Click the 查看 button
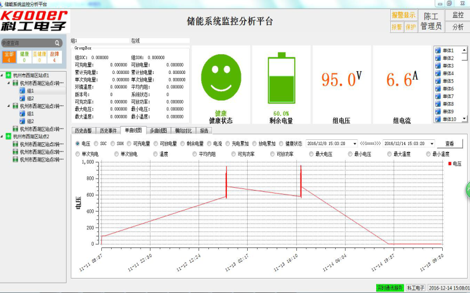470x293 pixels. 450,143
